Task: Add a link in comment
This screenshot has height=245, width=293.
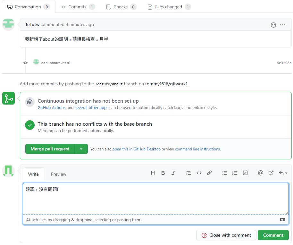Action: (209, 173)
